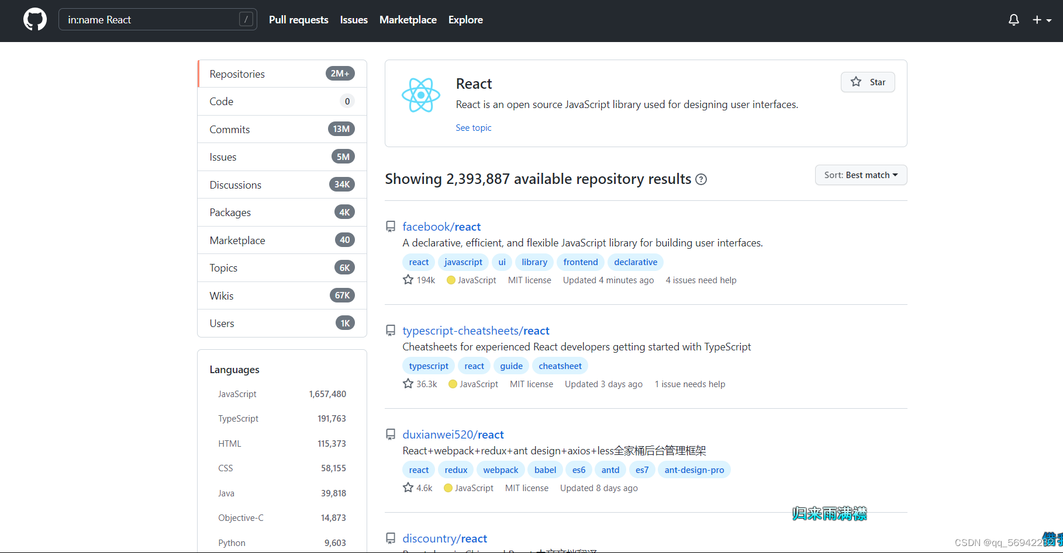Select the Commits filter
The height and width of the screenshot is (553, 1063).
coord(282,129)
